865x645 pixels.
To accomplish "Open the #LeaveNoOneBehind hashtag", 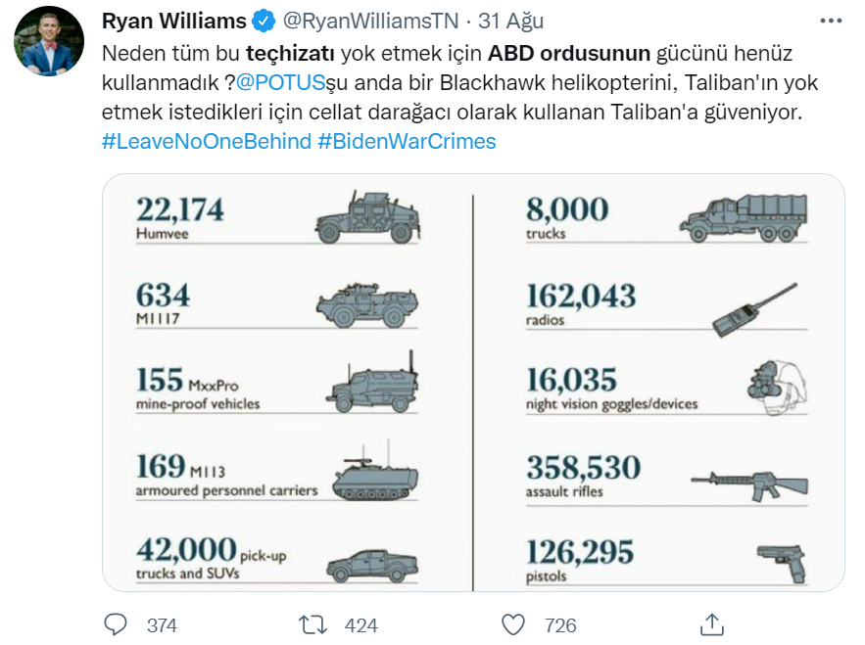I will 206,141.
